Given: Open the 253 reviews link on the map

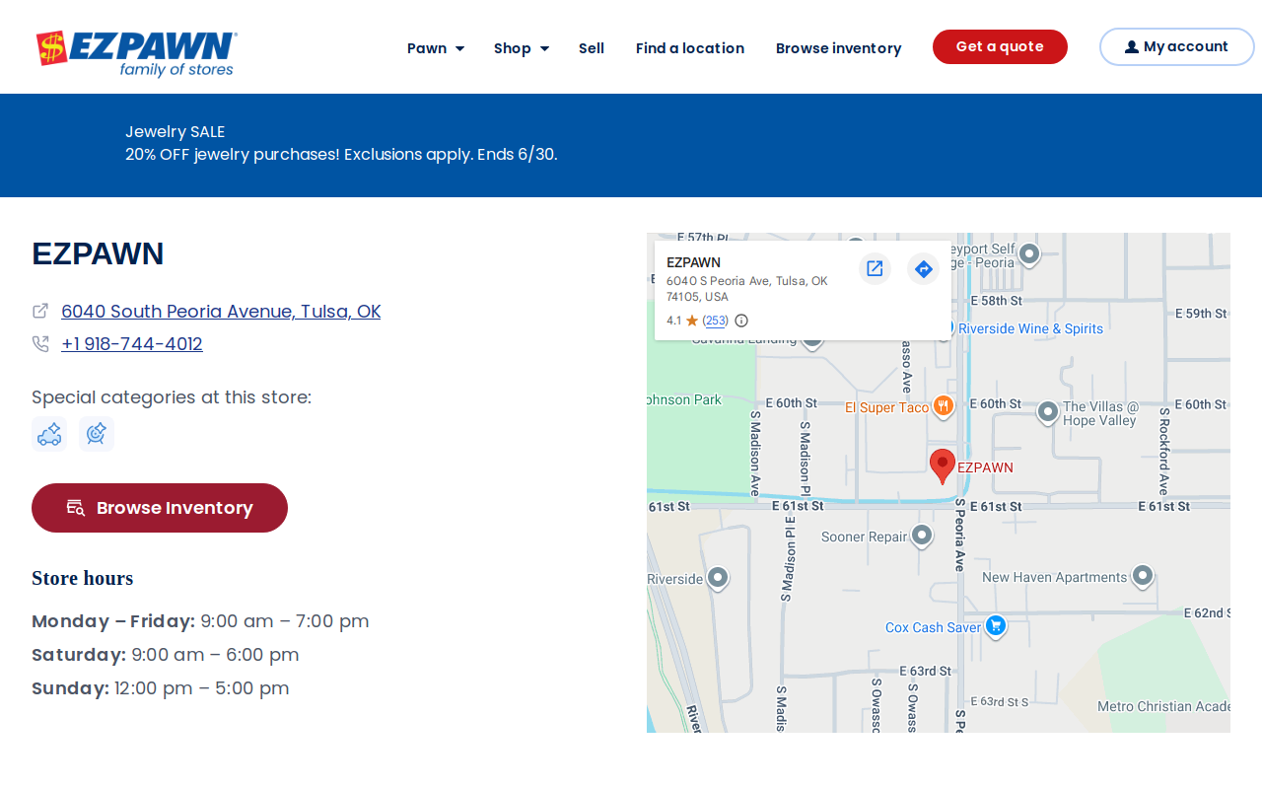Looking at the screenshot, I should (716, 321).
